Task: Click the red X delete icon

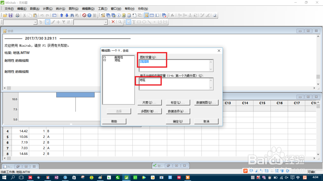Action: tap(113, 22)
